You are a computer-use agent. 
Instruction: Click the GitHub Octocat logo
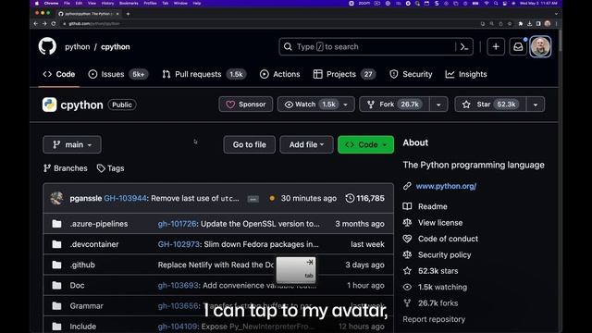pos(47,46)
